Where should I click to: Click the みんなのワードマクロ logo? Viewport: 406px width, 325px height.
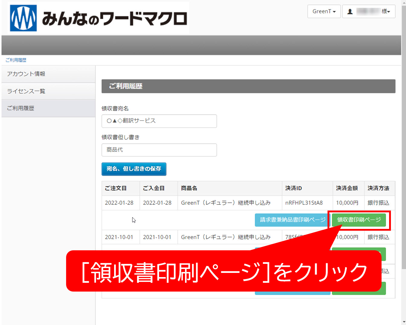99,18
